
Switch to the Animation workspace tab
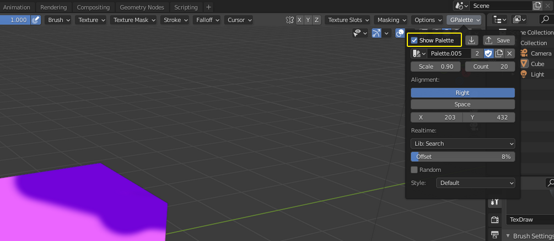tap(17, 7)
